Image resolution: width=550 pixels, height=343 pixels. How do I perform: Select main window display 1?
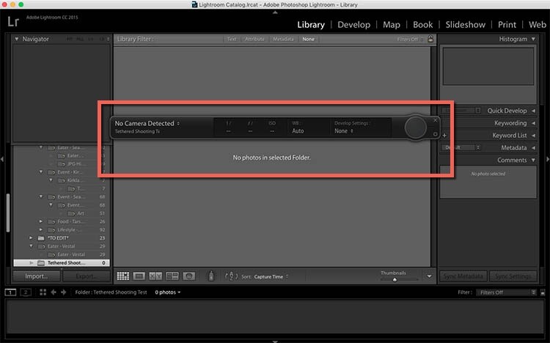pyautogui.click(x=11, y=292)
